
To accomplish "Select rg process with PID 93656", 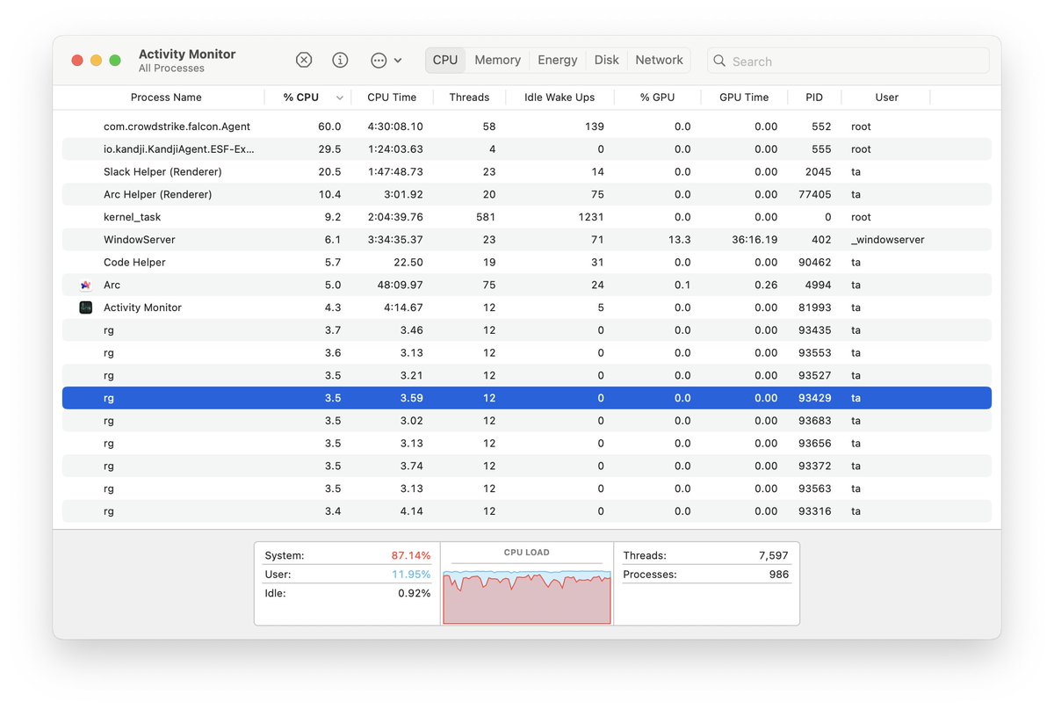I will pos(527,444).
